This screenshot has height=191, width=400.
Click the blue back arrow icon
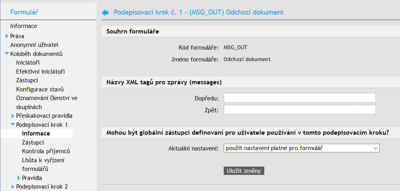point(105,13)
